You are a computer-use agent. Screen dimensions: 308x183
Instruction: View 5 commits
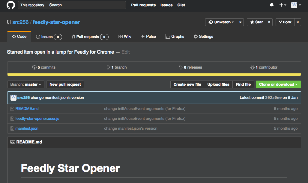(x=44, y=67)
